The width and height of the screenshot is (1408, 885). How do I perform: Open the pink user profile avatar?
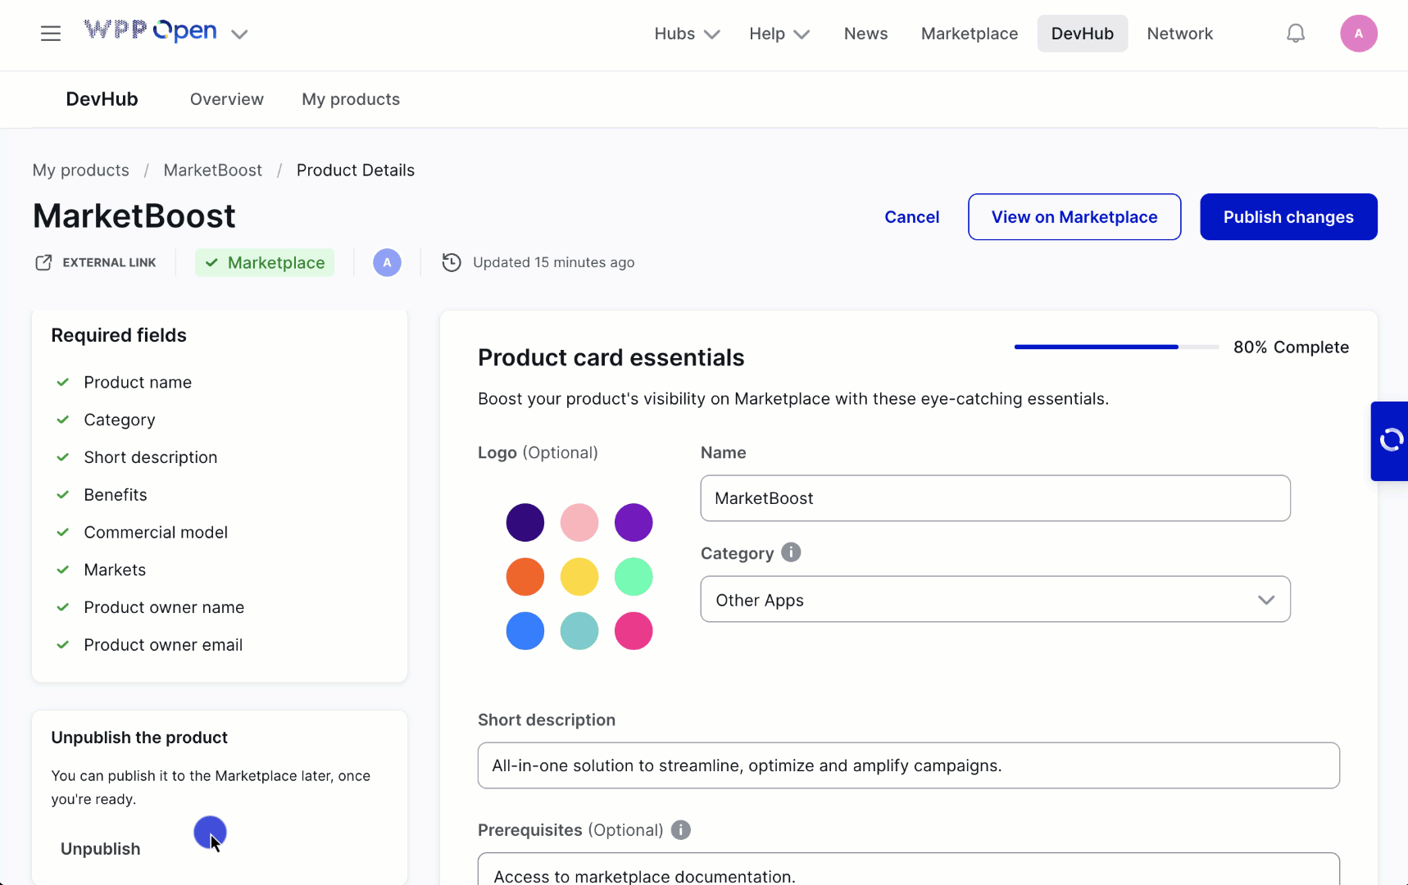(1358, 34)
